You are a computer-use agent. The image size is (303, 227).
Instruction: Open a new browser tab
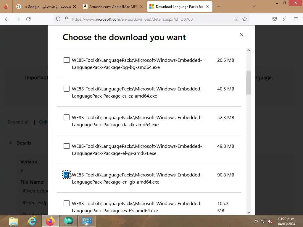219,7
